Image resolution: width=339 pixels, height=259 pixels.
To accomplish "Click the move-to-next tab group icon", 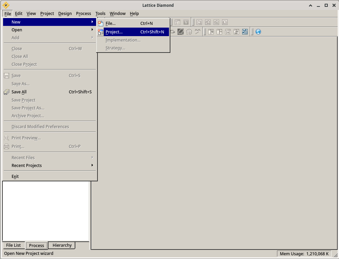I will point(228,32).
